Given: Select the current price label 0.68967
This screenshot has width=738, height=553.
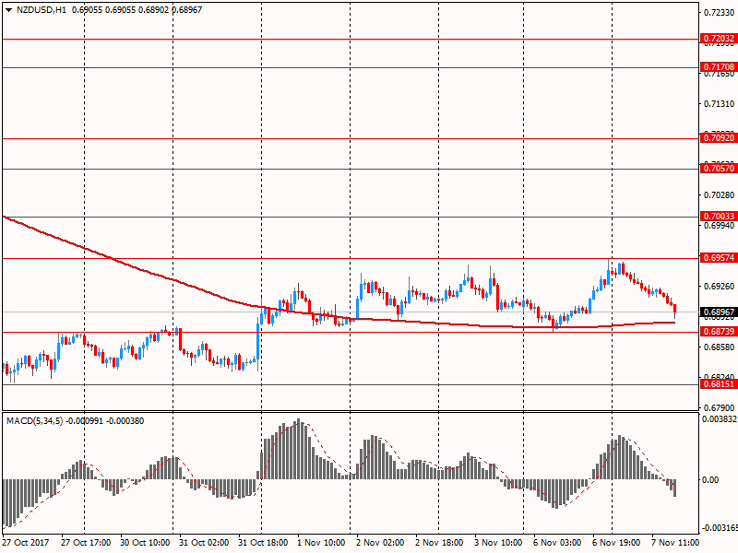Looking at the screenshot, I should 719,312.
